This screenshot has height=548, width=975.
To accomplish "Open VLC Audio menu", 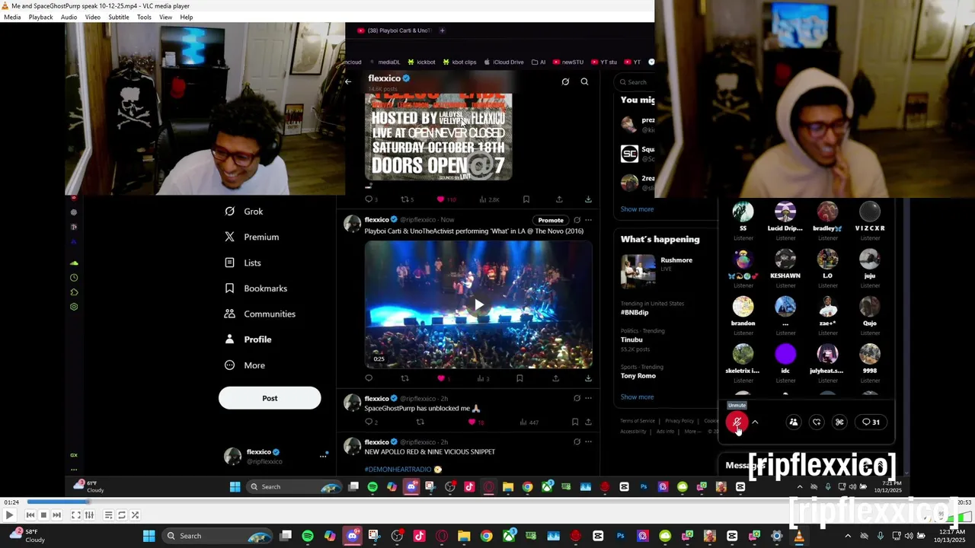I will click(69, 17).
